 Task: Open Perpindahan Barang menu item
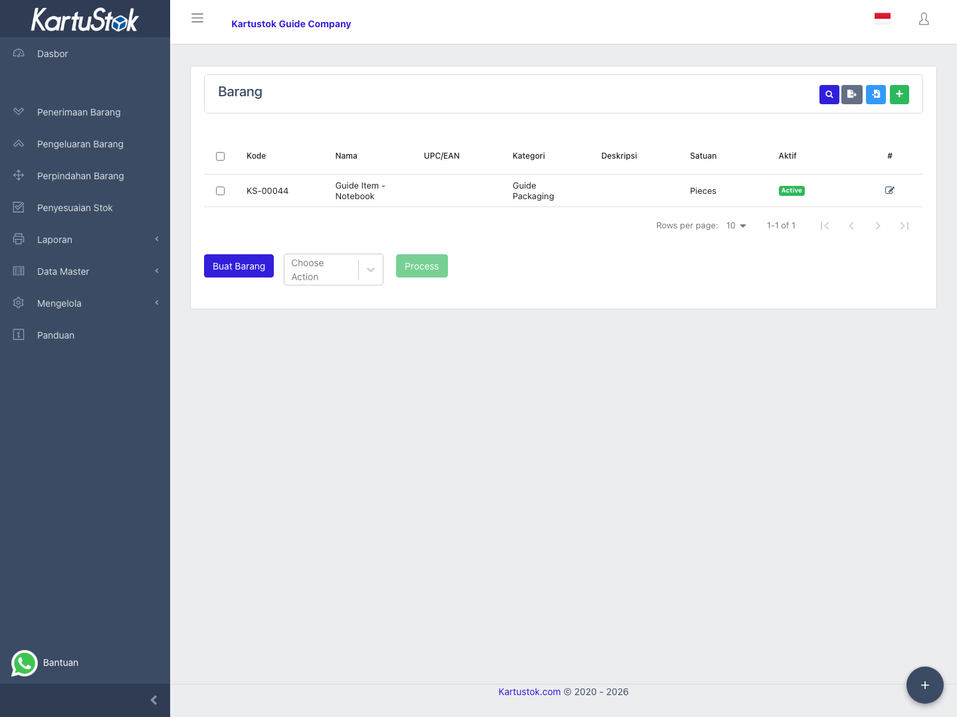click(85, 176)
